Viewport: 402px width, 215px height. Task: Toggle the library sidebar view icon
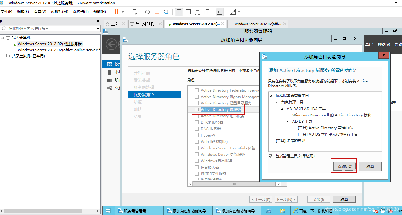(x=179, y=12)
